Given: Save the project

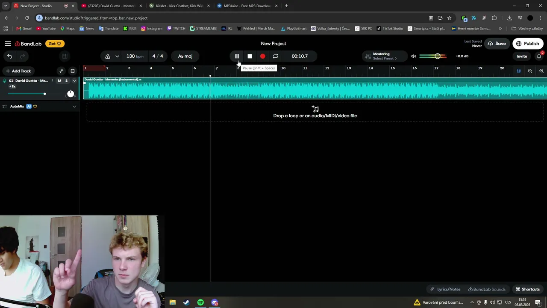Looking at the screenshot, I should click(x=497, y=44).
